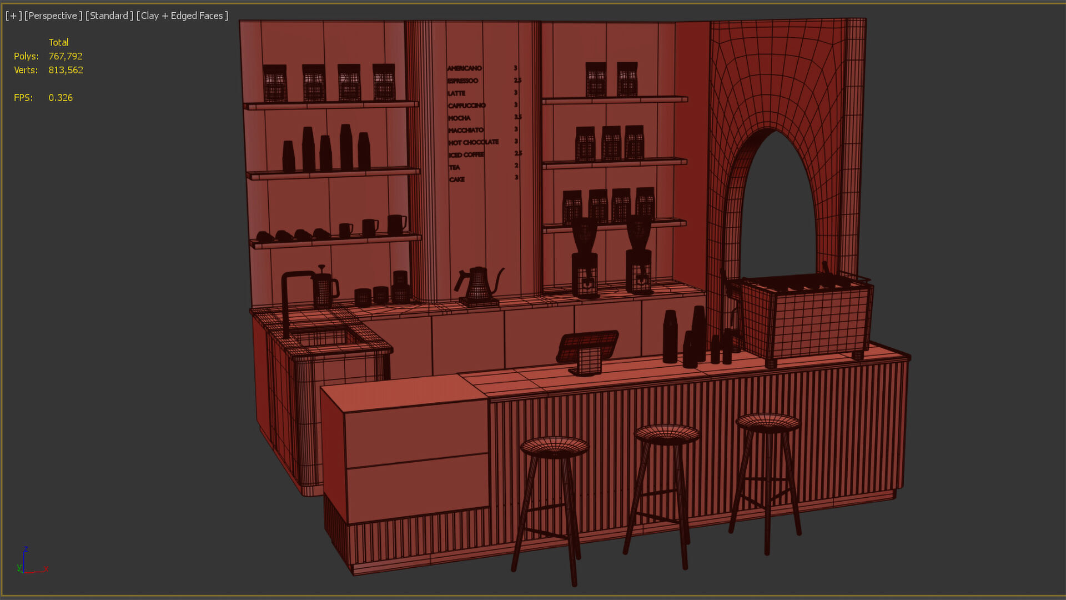This screenshot has width=1066, height=600.
Task: Click the Verts count value 813,562
Action: coord(66,70)
